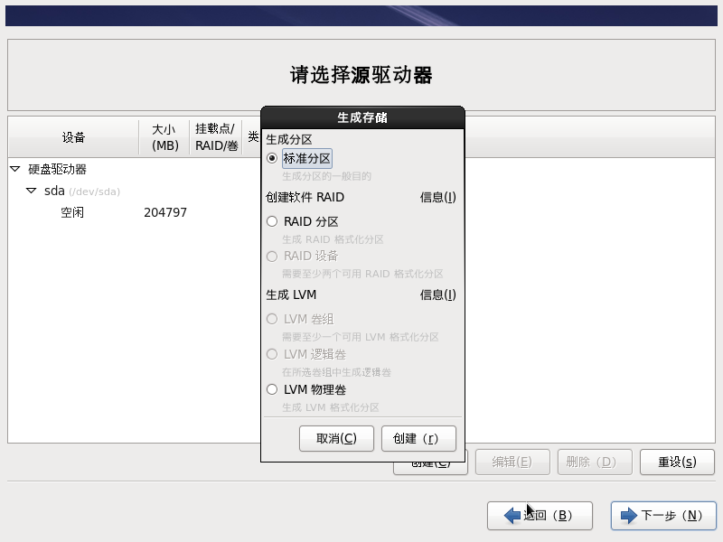
Task: Collapse the sda device tree triangle
Action: tap(32, 191)
